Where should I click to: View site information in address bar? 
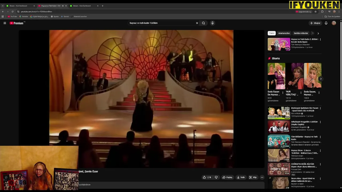click(x=18, y=12)
